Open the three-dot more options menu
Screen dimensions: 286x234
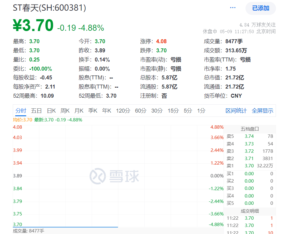(x=233, y=8)
